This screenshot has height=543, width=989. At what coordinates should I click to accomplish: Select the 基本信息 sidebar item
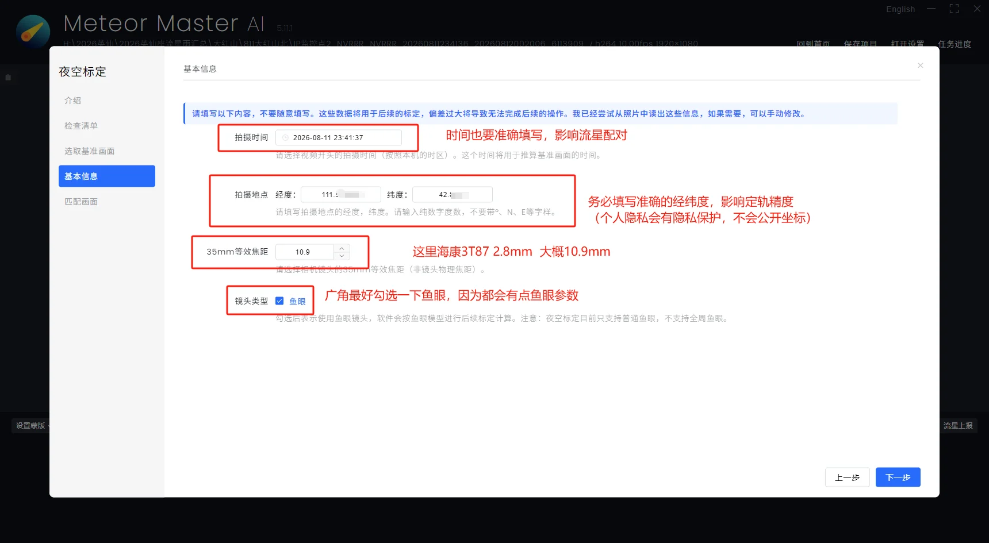point(107,176)
